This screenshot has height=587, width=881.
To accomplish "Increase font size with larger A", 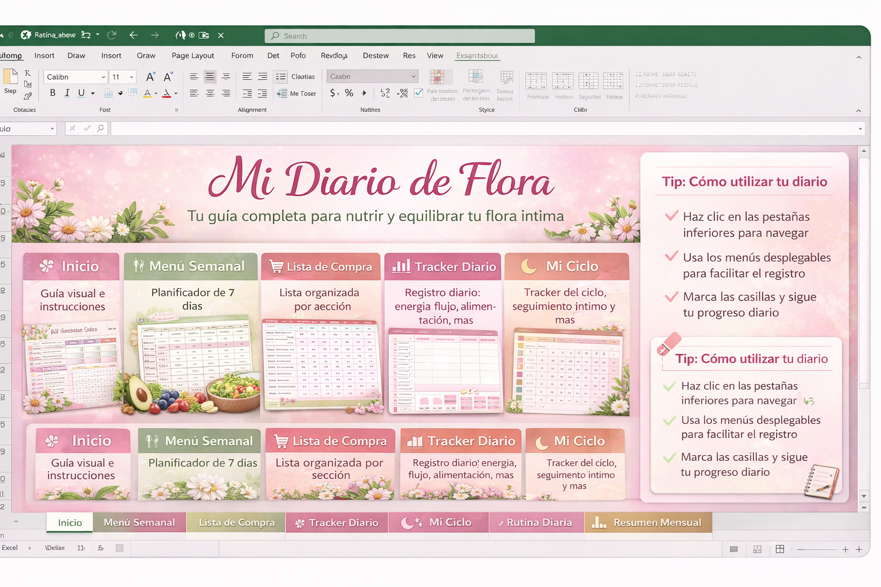I will pyautogui.click(x=150, y=77).
